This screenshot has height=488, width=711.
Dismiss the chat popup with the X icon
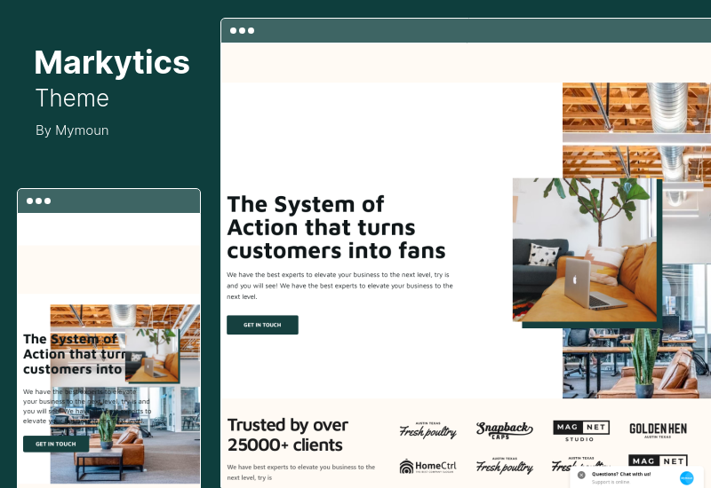tap(581, 475)
